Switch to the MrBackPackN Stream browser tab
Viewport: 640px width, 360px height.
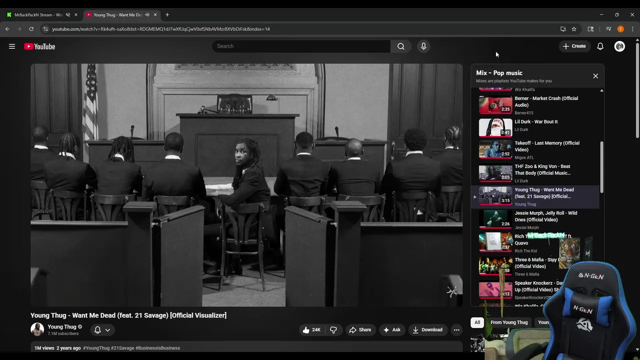[39, 15]
